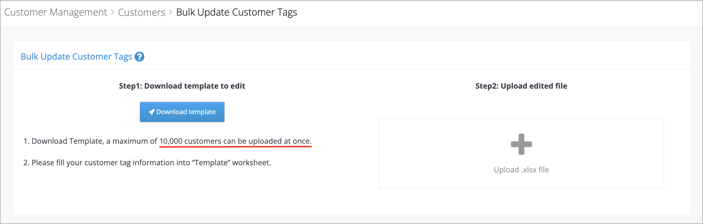Click the Bulk Update Customer Tags panel title
The height and width of the screenshot is (224, 703).
click(x=76, y=57)
